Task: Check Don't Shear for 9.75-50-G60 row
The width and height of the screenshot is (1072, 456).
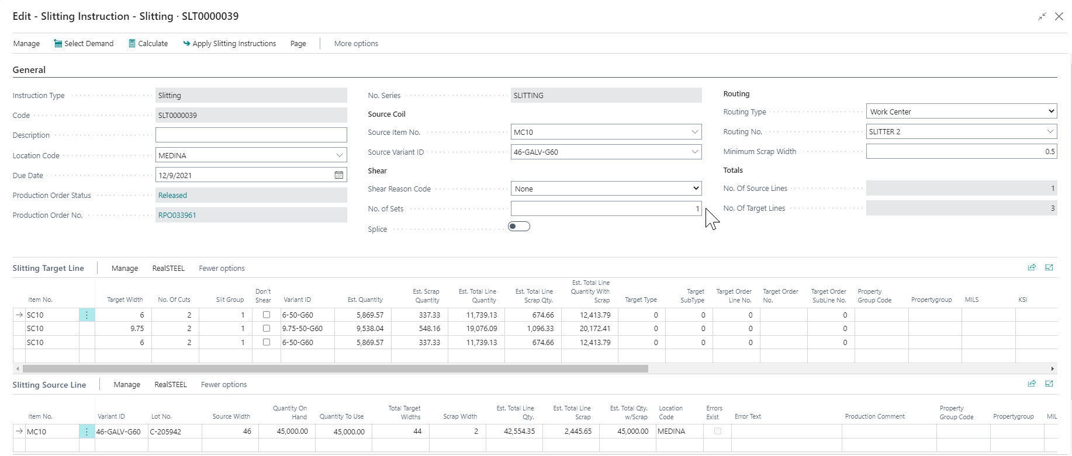Action: coord(267,328)
